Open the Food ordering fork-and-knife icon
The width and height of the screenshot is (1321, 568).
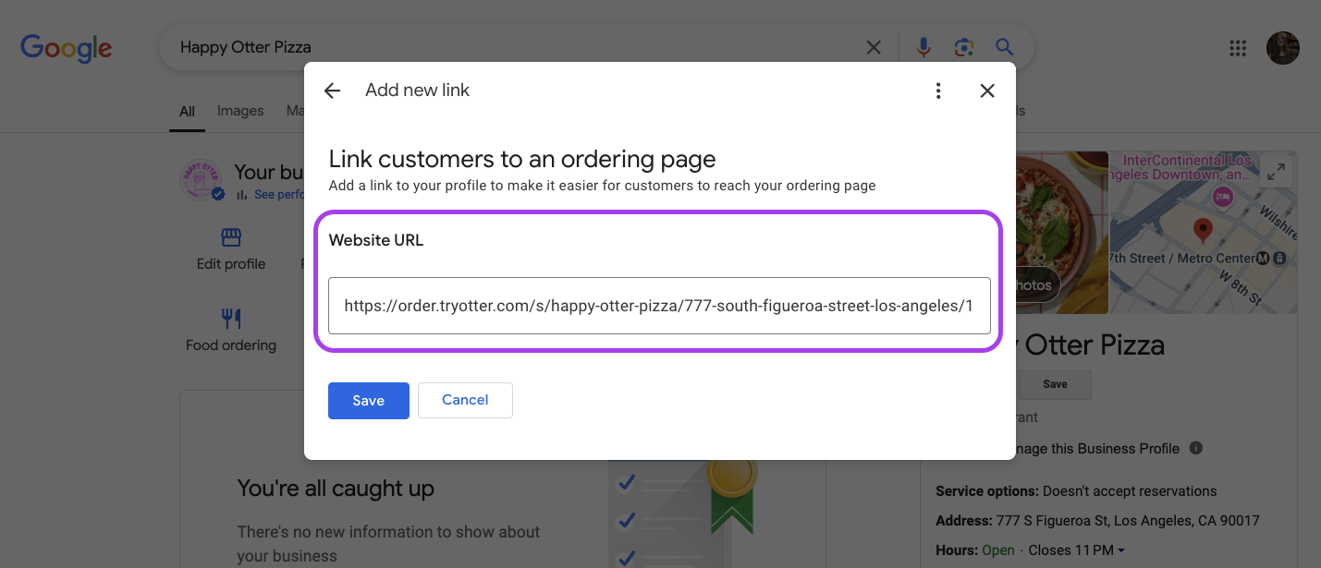pyautogui.click(x=231, y=319)
